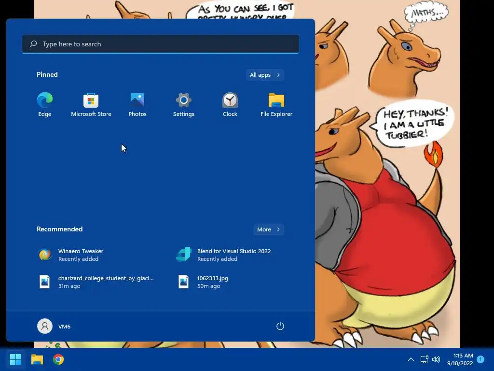Open the volume speaker icon
Viewport: 494px width, 371px height.
click(436, 359)
